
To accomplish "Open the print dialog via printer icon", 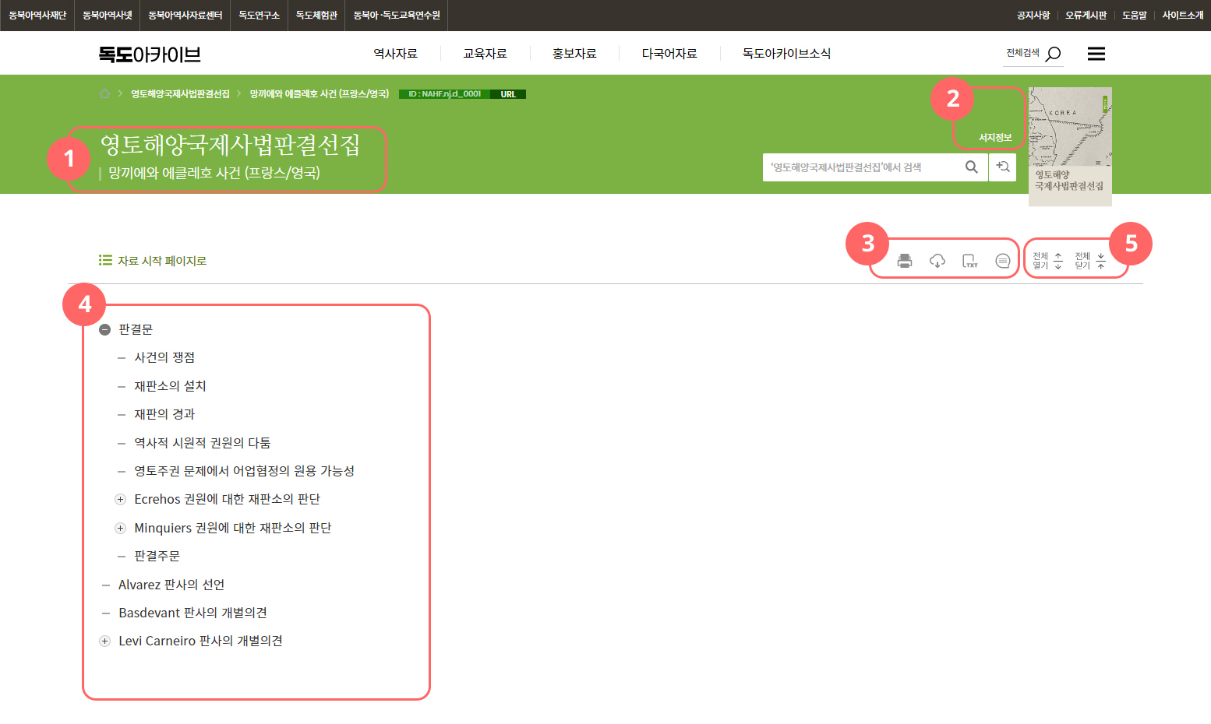I will point(904,261).
